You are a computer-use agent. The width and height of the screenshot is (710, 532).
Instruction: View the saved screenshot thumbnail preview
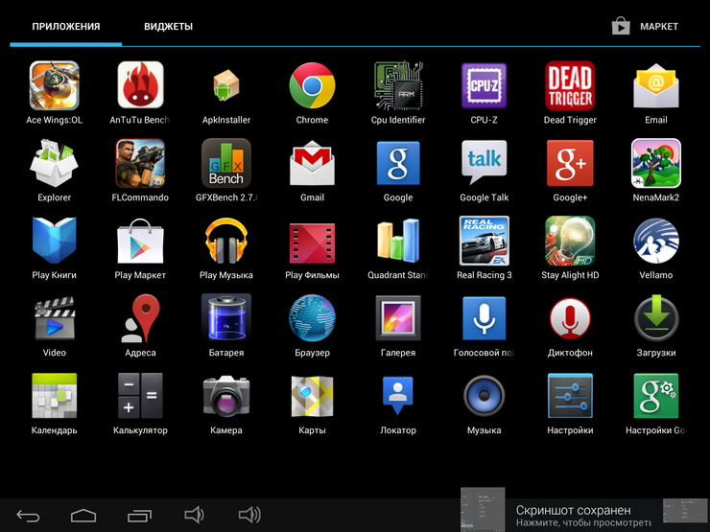(483, 509)
